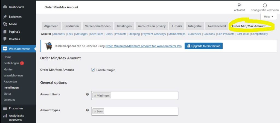Open the Berichten menu item label
Screen dimensions: 280x123
point(15,17)
